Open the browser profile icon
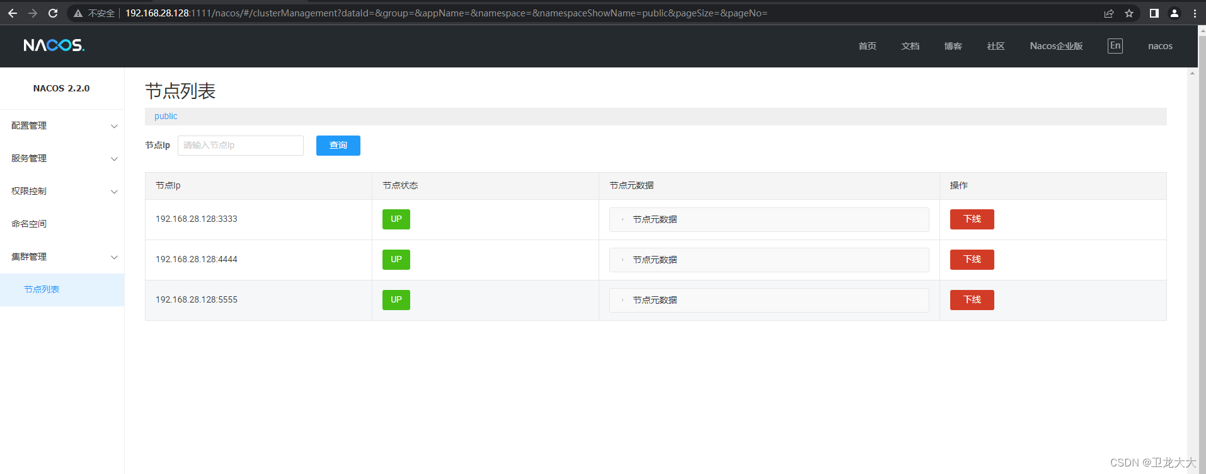1206x474 pixels. [1174, 13]
